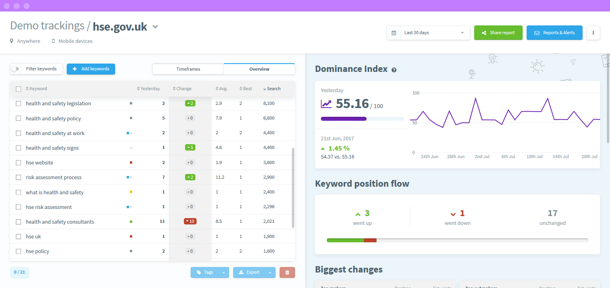Screen dimensions: 610x288
Task: Sort table by Avg. column
Action: (x=222, y=89)
